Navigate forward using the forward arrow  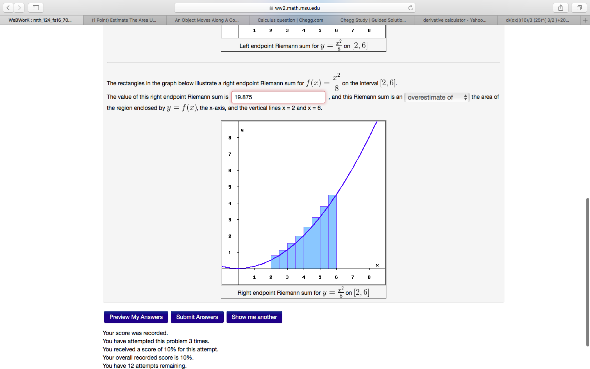[19, 7]
